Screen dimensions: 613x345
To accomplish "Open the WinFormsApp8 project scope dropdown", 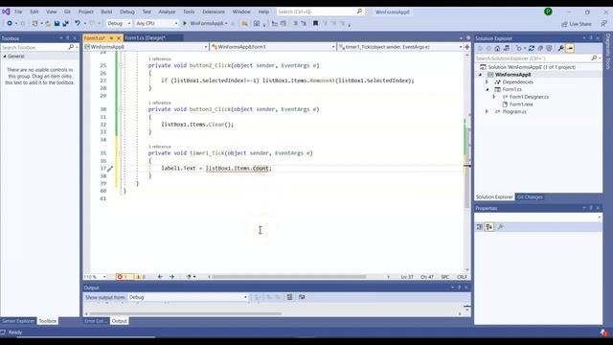I will click(147, 47).
